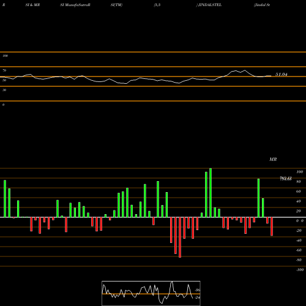Click the -20 label on the MR axis
Viewport: 306px width, 306px height.
coord(299,231)
